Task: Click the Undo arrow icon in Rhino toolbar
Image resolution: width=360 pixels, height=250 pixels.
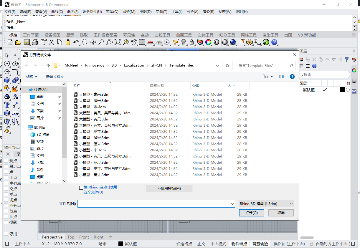Action: coord(76,42)
